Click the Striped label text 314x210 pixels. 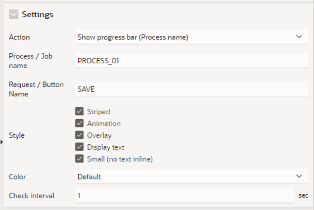coord(98,112)
